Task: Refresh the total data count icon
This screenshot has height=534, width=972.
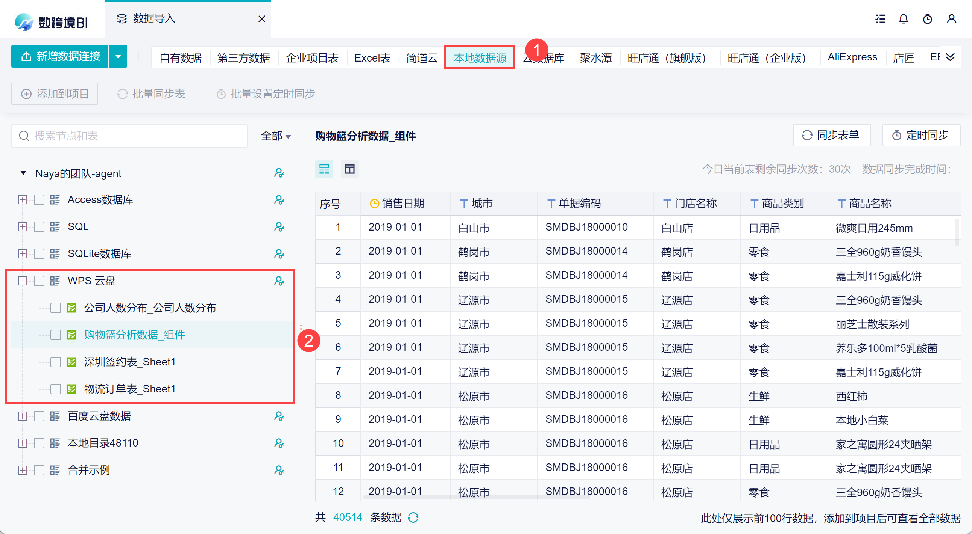Action: tap(413, 517)
